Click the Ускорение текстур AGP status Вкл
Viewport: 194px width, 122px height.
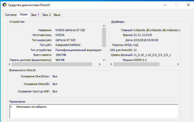pyautogui.click(x=55, y=91)
